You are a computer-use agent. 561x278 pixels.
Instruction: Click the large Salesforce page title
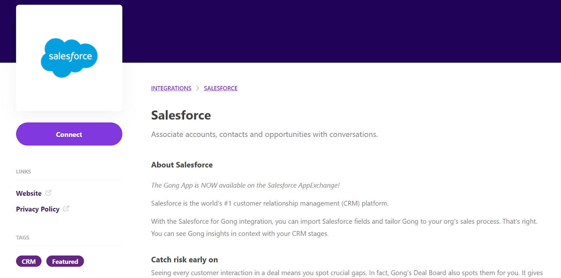click(181, 115)
